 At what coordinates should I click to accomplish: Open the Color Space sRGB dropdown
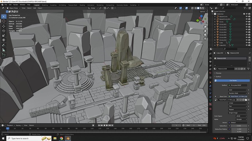tap(241, 116)
